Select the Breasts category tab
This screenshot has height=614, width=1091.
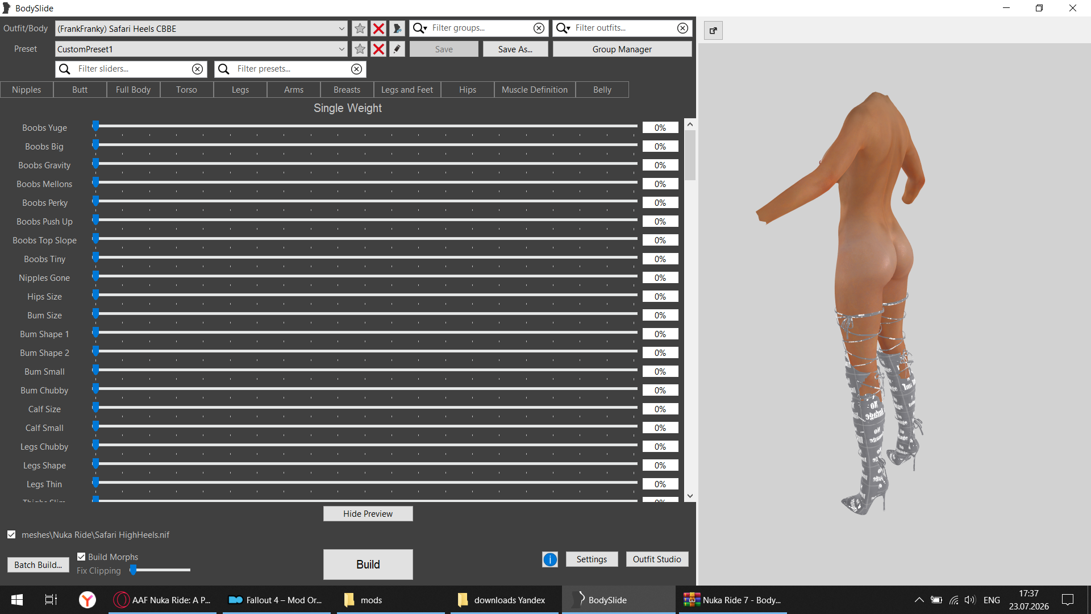(347, 90)
